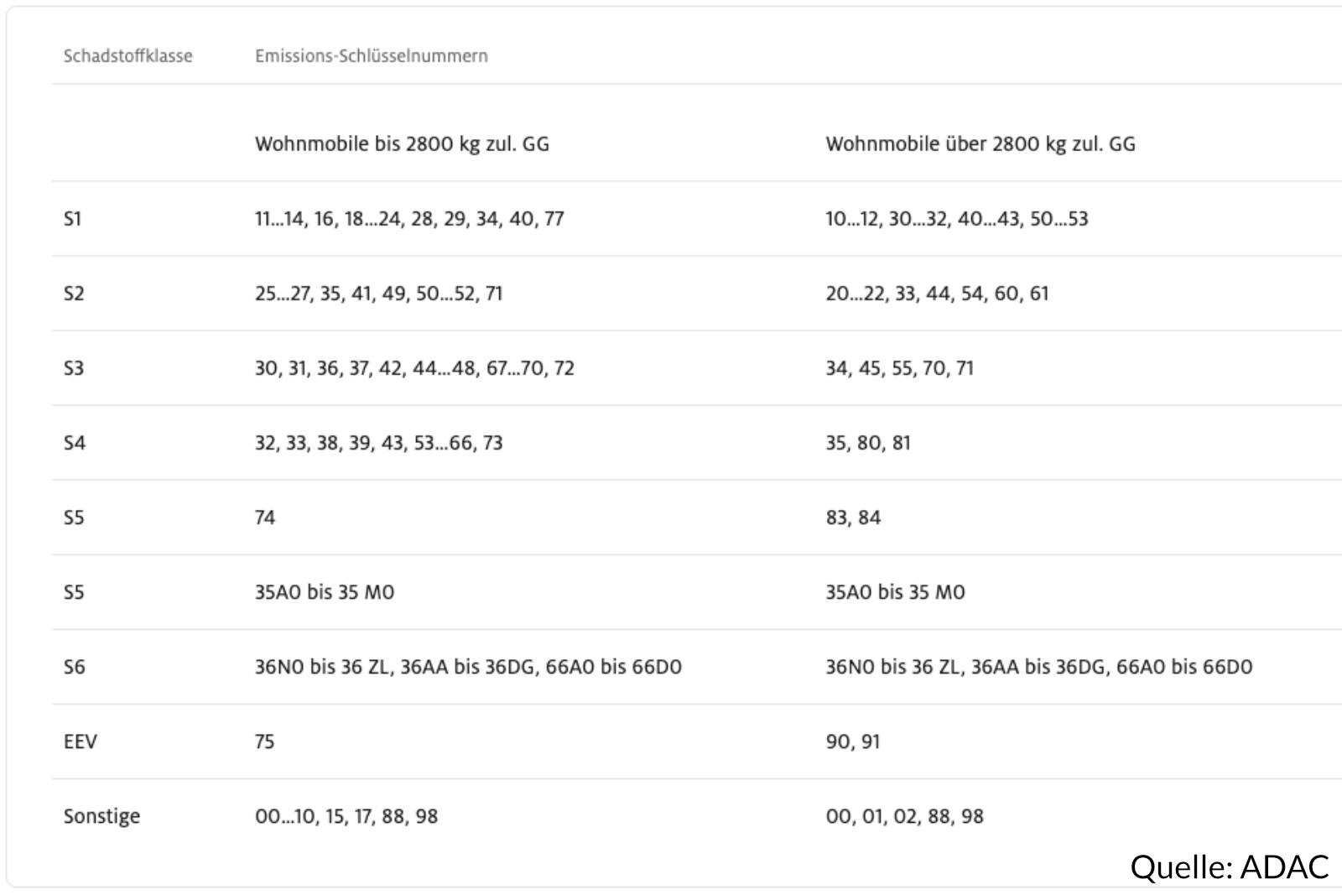Image resolution: width=1342 pixels, height=895 pixels.
Task: Select the S4 row label
Action: (x=75, y=443)
